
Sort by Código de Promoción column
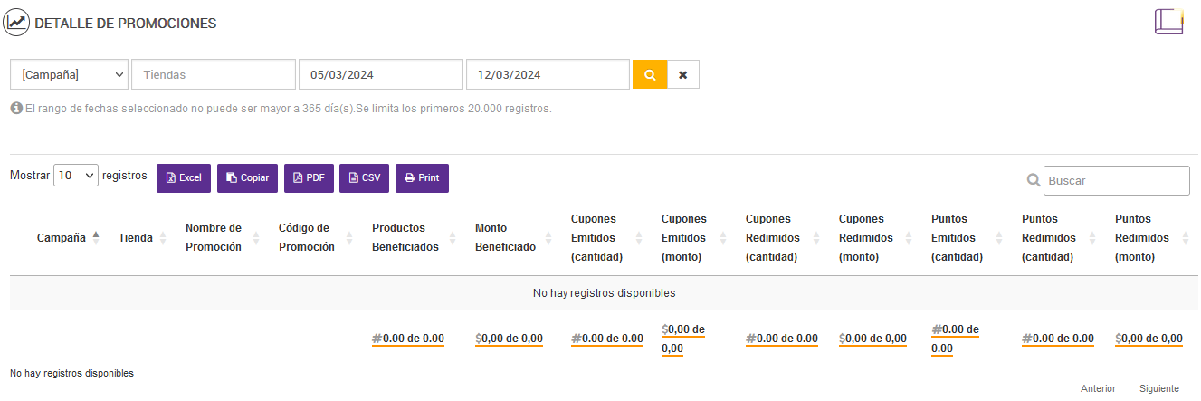pos(307,238)
